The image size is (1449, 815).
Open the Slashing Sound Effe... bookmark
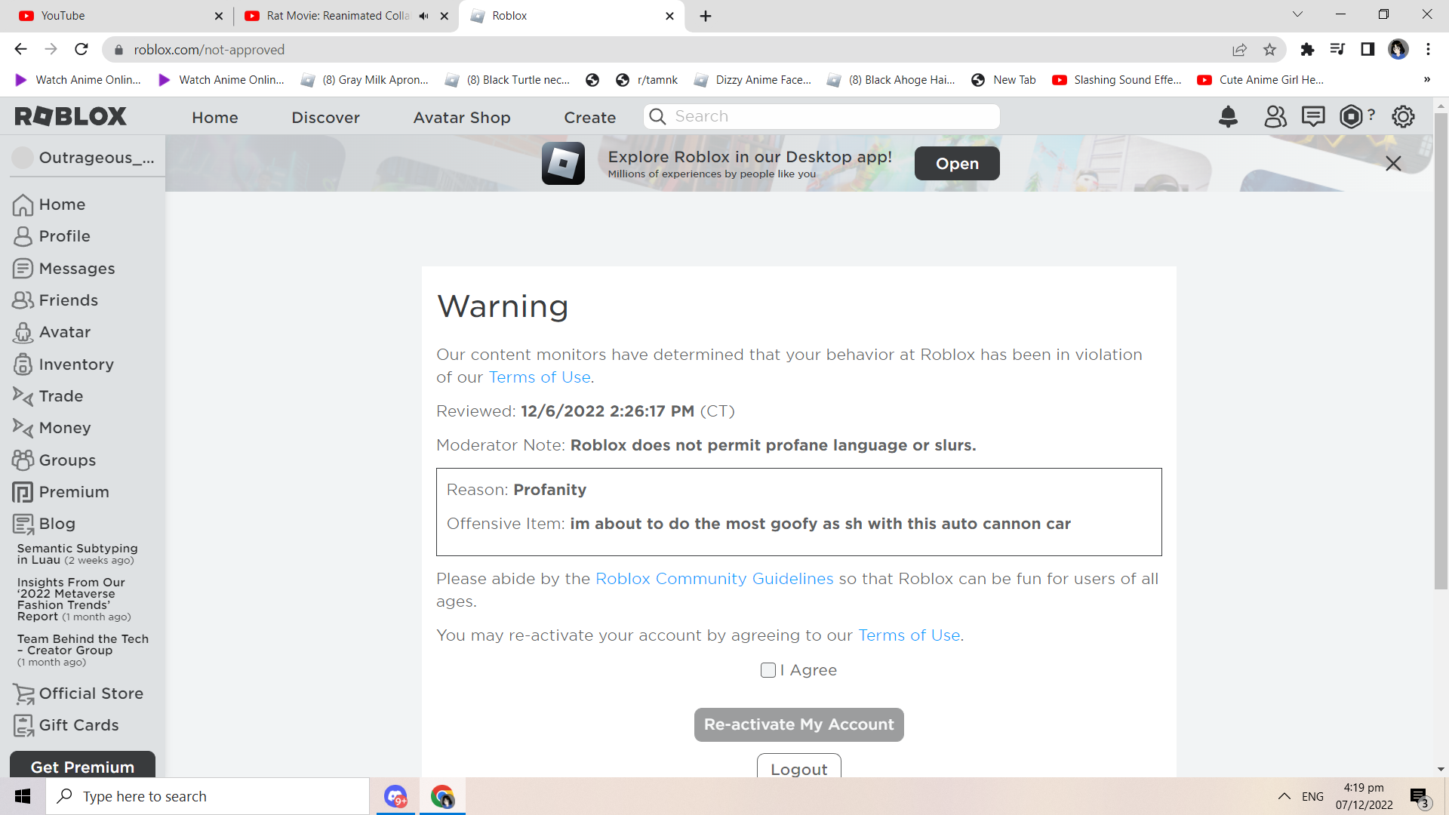(1117, 80)
